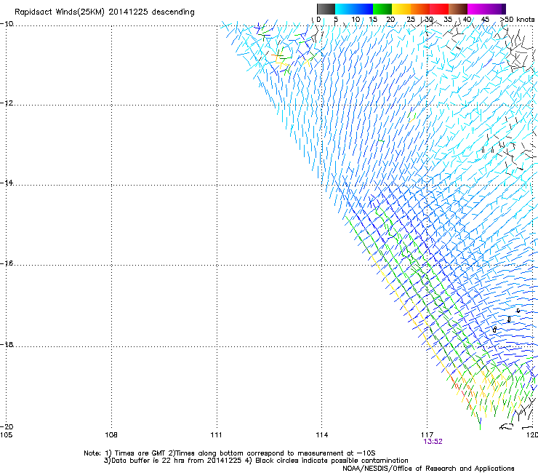Screen dimensions: 538x473
Task: Click the yellow 20-25 knots color segment
Action: [x=401, y=9]
